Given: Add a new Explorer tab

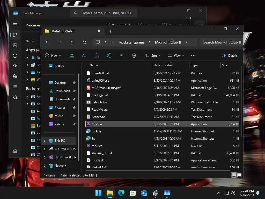Looking at the screenshot, I should (x=110, y=31).
